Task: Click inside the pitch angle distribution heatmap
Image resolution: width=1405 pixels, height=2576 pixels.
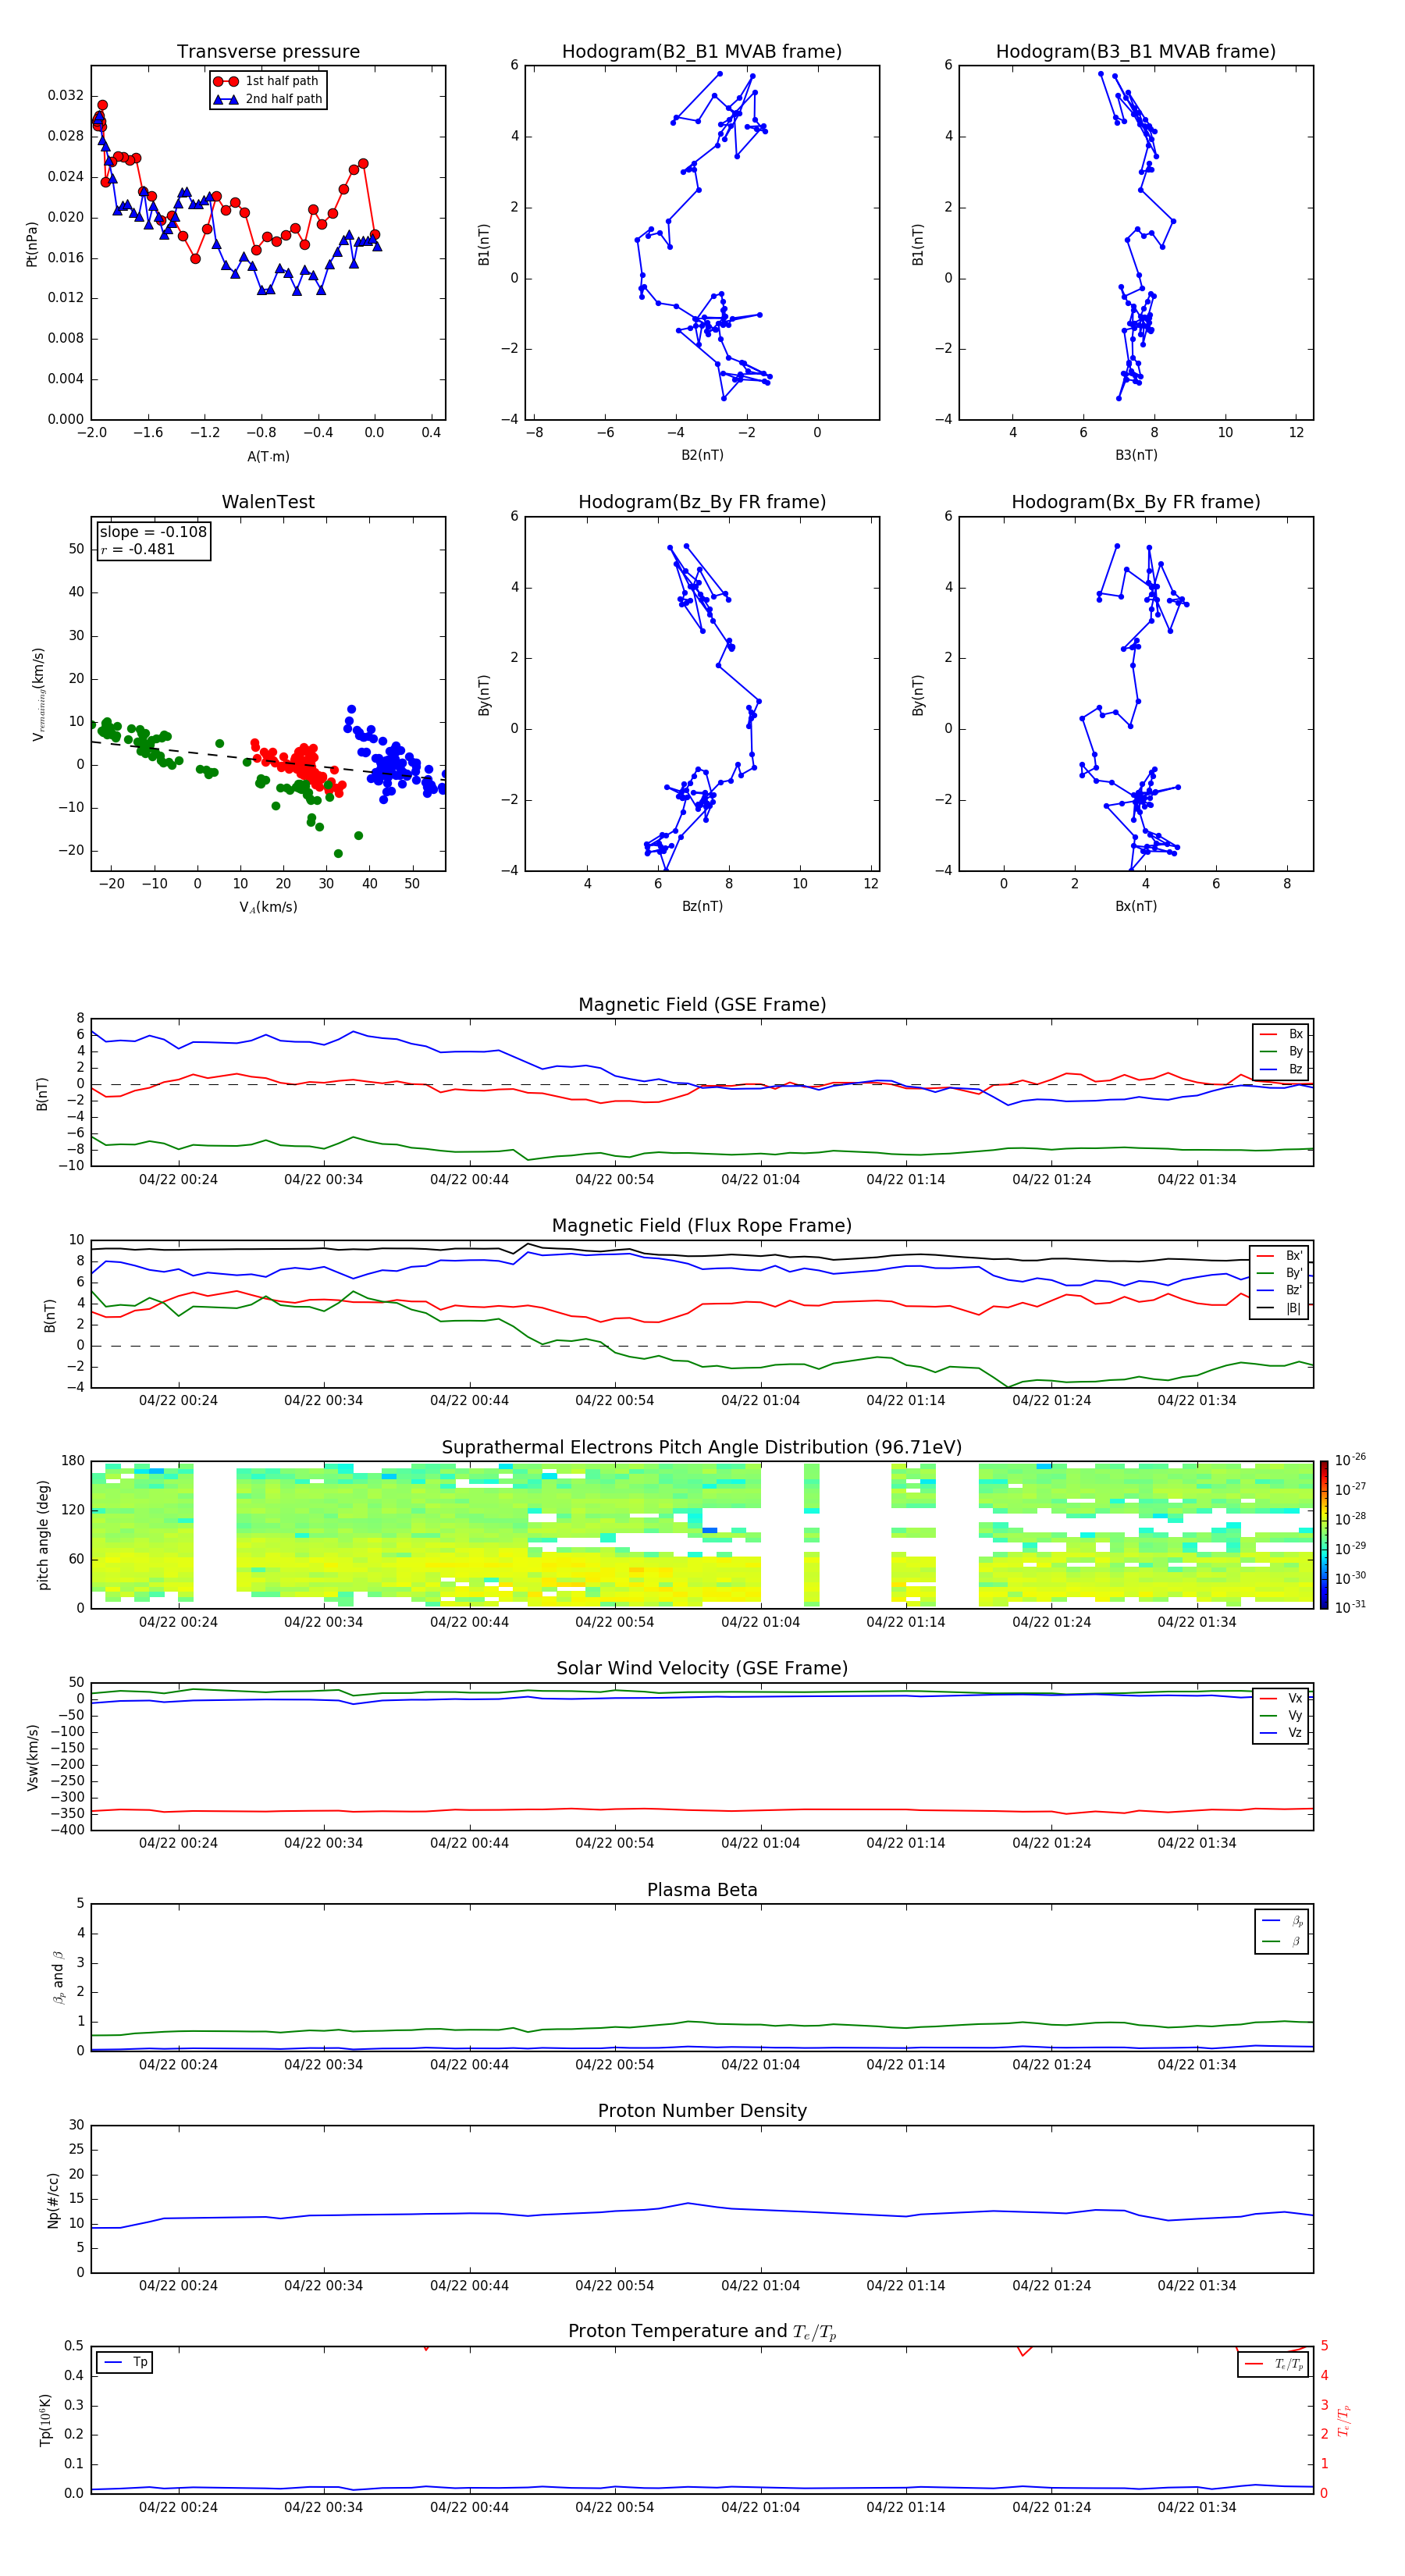Action: coord(702,1535)
